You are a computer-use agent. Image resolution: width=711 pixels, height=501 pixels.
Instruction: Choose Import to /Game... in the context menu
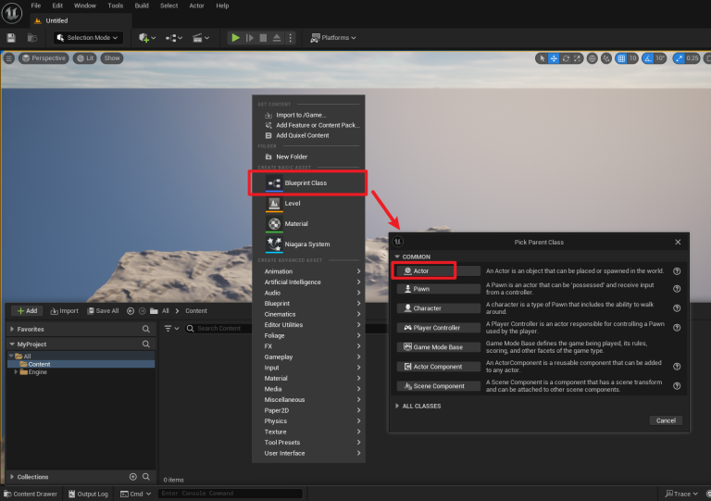(x=308, y=115)
